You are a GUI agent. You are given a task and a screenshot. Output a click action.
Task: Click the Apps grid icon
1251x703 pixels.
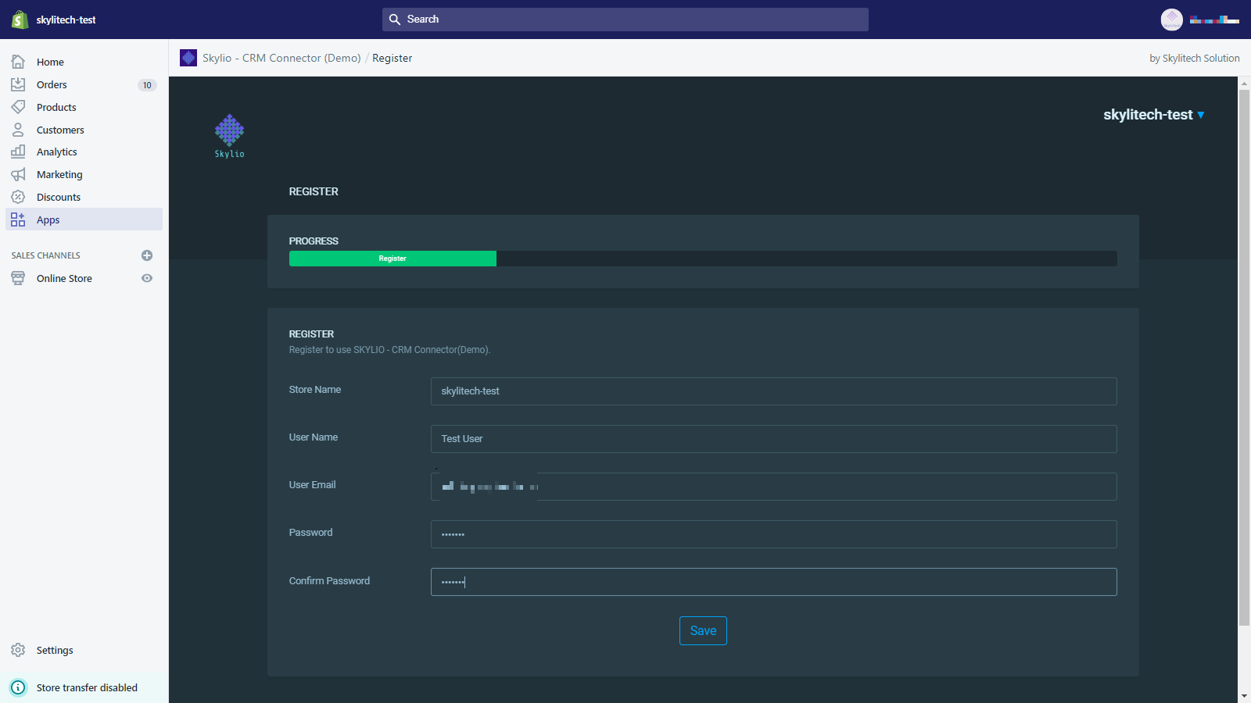(x=18, y=219)
